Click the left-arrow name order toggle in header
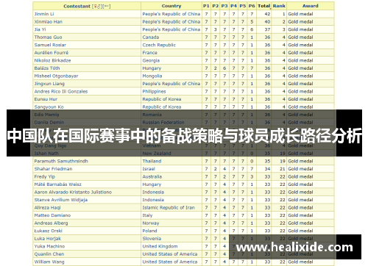This screenshot has width=368, height=266. click(x=106, y=6)
